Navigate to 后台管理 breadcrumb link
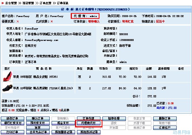 click(11, 3)
